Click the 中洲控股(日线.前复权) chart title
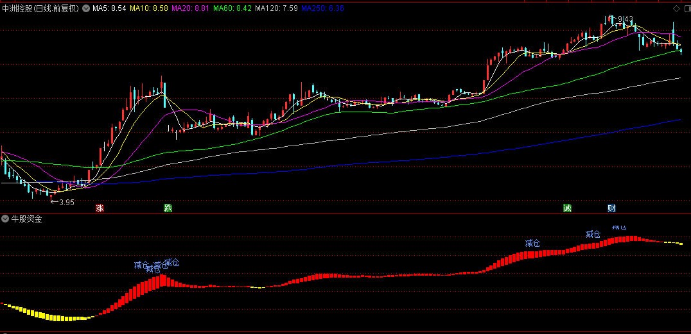The width and height of the screenshot is (691, 334). [x=40, y=8]
